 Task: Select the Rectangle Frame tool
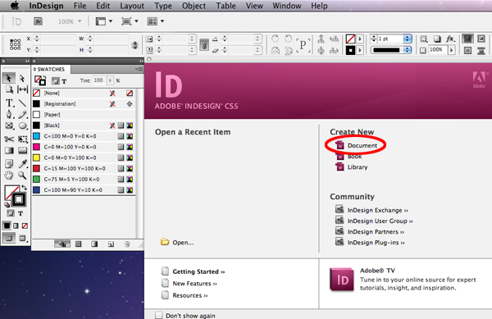9,125
